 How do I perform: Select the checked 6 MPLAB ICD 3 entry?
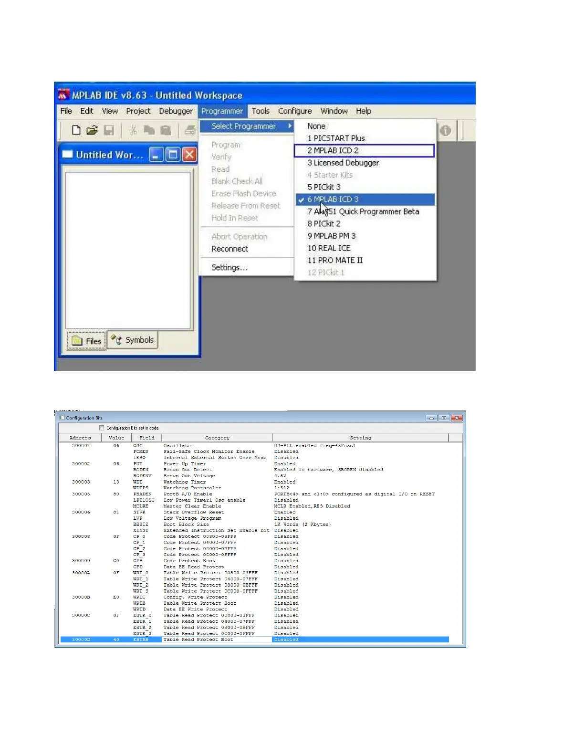[365, 199]
